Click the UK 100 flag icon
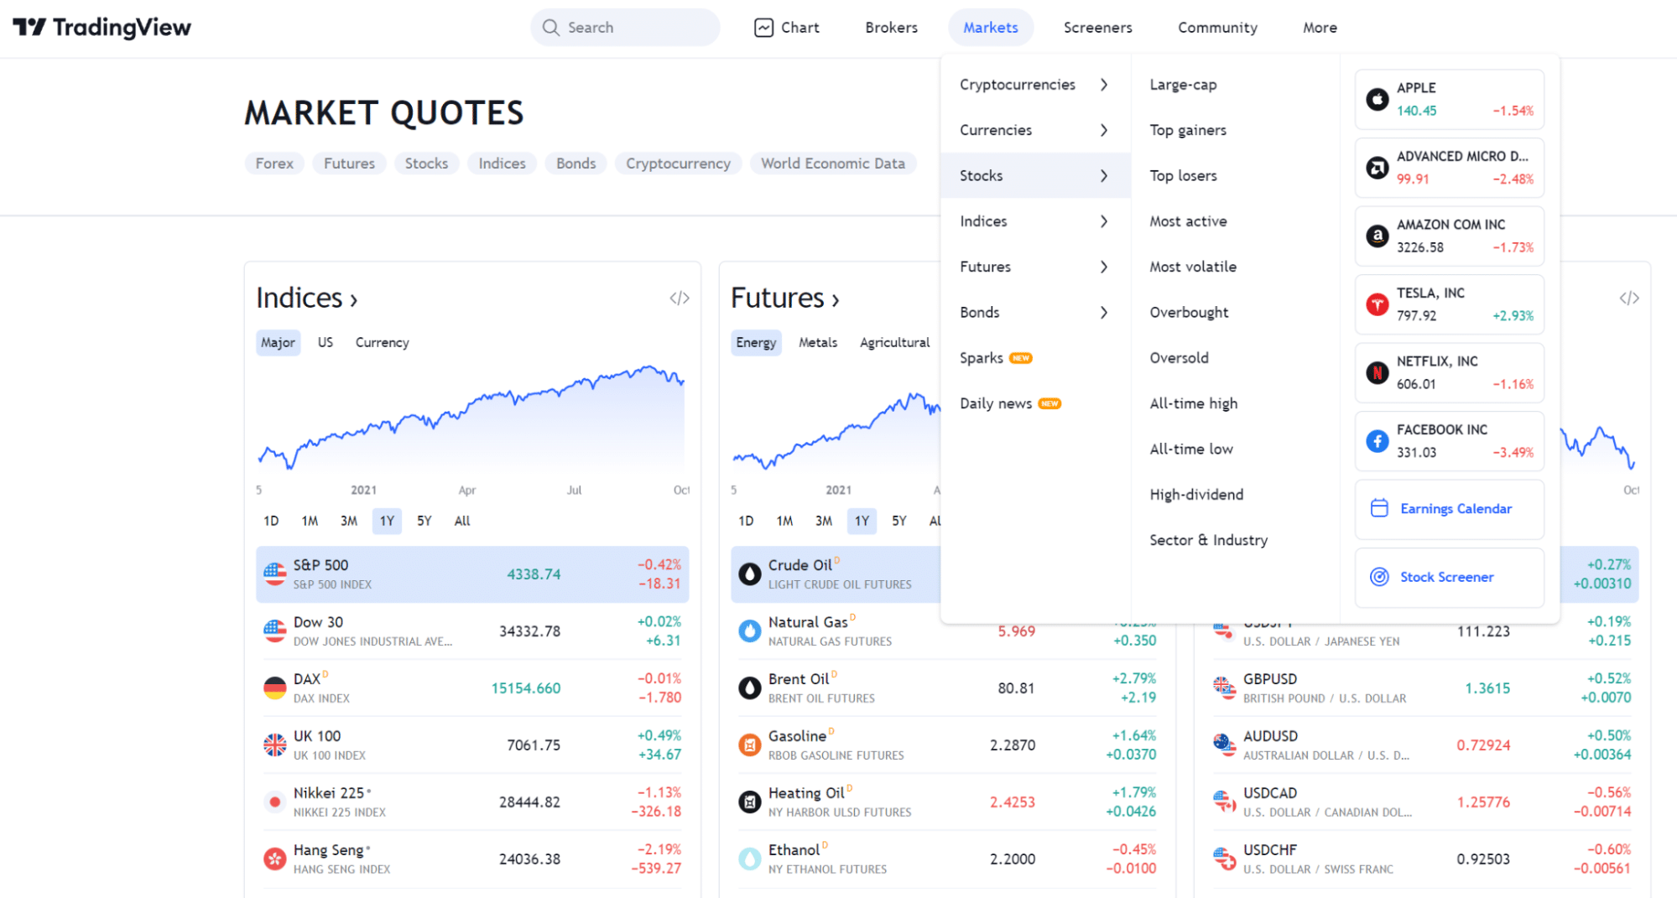The width and height of the screenshot is (1677, 898). point(274,745)
